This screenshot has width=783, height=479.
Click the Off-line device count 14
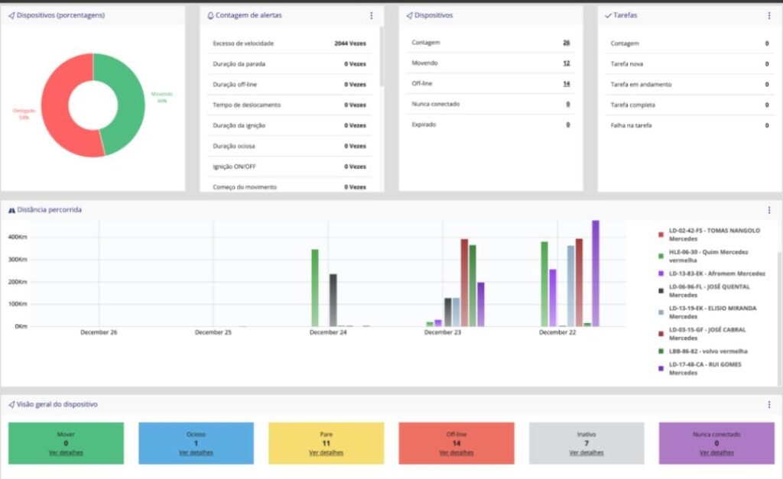567,83
